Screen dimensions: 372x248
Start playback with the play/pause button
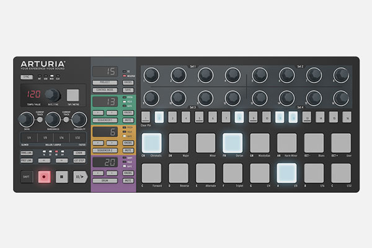(80, 177)
